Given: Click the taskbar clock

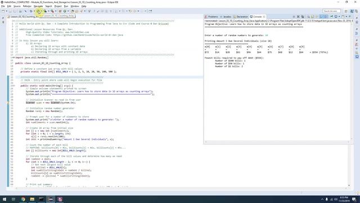Looking at the screenshot, I should pyautogui.click(x=344, y=199).
